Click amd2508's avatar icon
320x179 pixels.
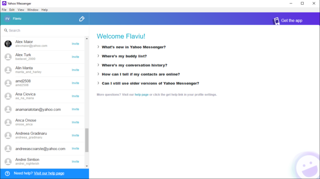coord(8,83)
